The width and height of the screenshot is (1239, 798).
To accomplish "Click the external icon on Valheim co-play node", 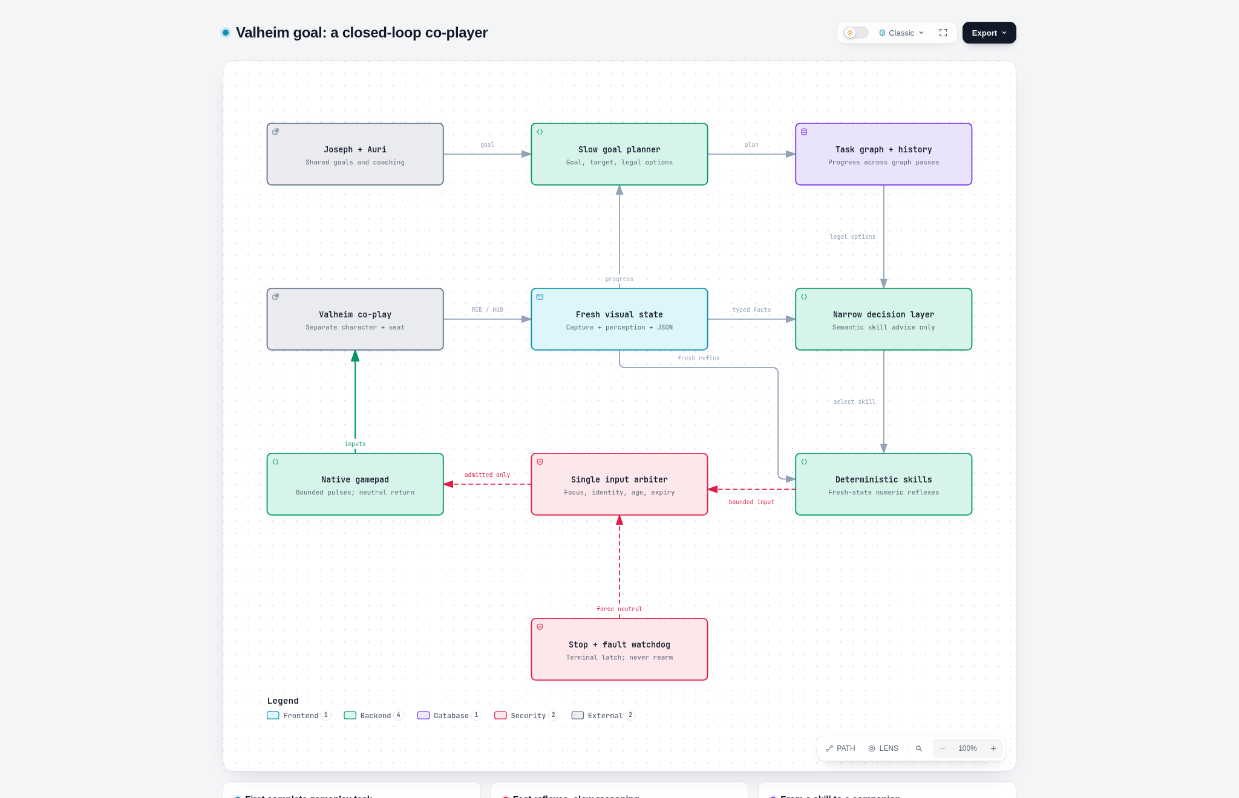I will click(276, 297).
